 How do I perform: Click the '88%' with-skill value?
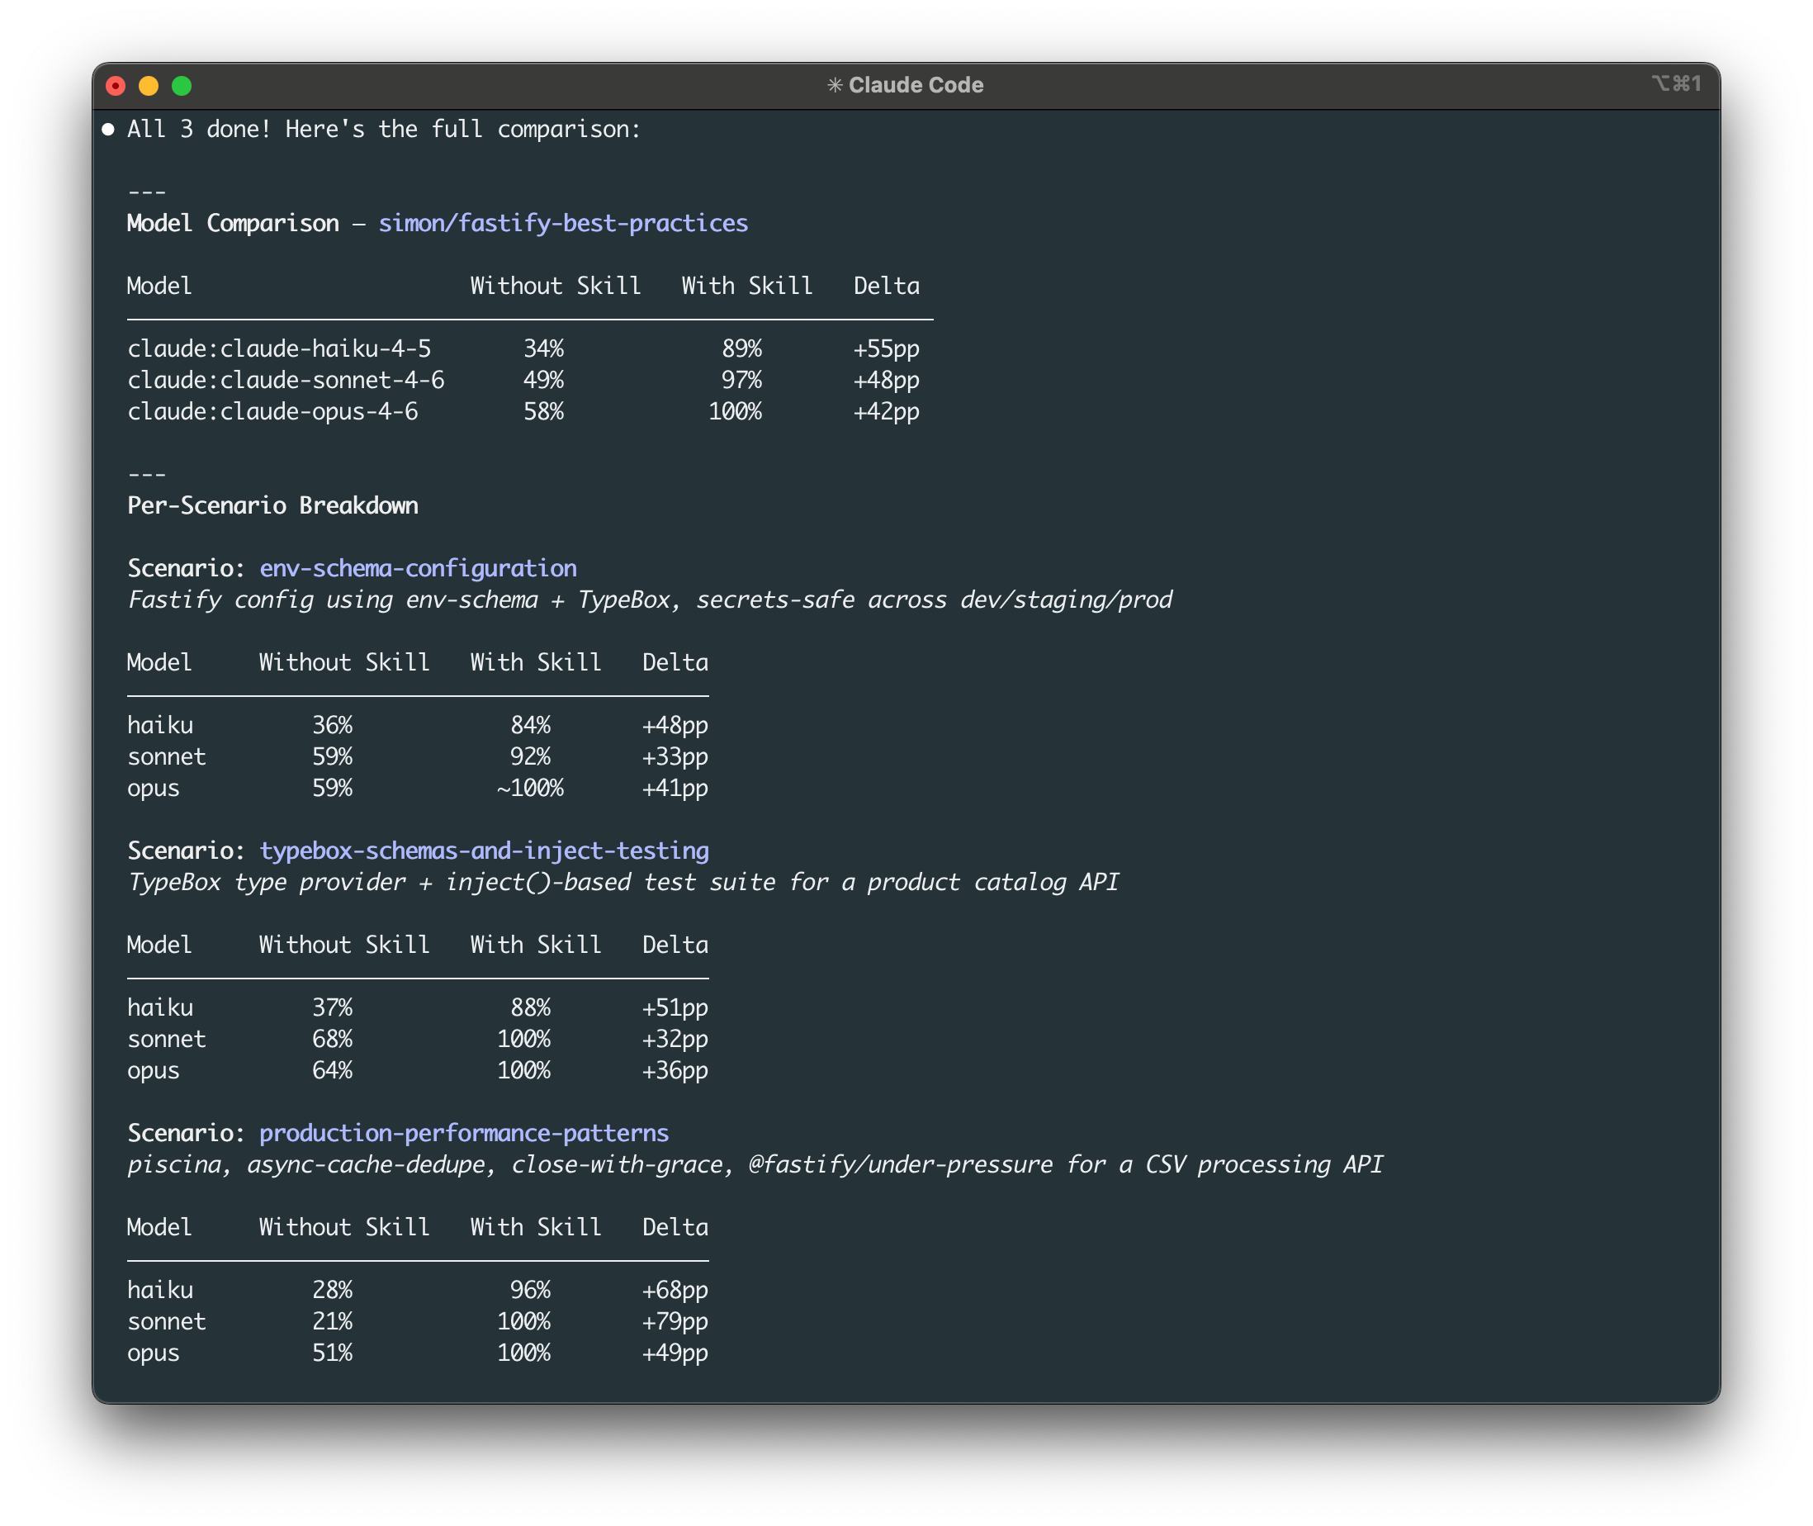[x=530, y=1007]
